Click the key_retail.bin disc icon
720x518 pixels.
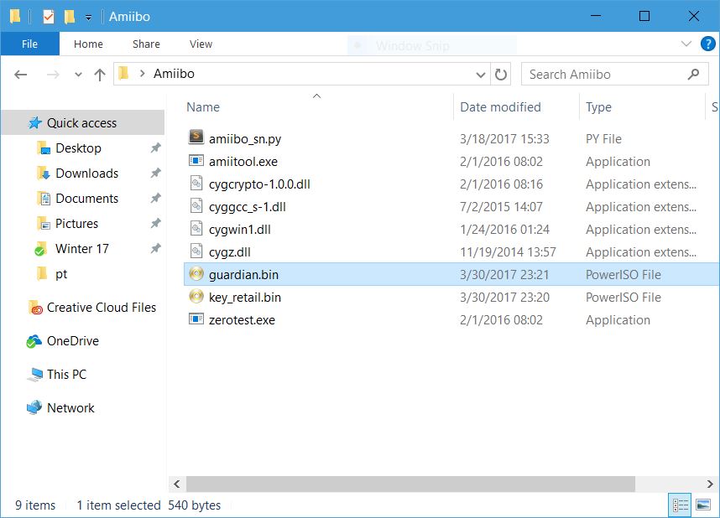196,297
